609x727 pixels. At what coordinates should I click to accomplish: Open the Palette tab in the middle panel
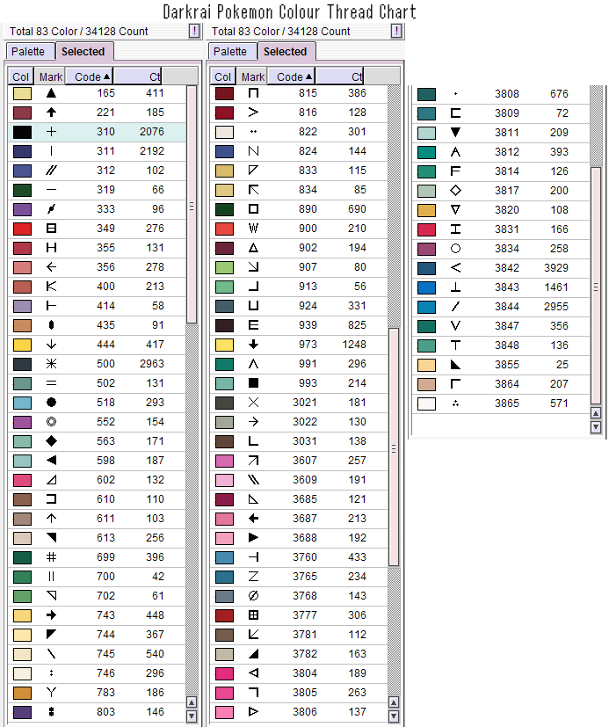[x=230, y=52]
